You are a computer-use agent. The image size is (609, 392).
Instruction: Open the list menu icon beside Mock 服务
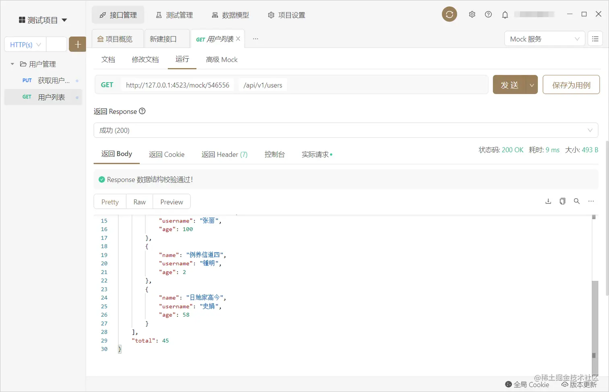[595, 39]
